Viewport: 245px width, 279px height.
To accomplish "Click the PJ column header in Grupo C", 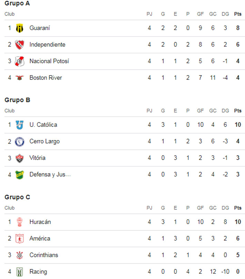I will 149,208.
